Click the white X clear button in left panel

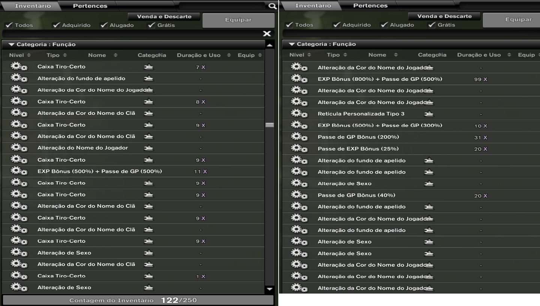[x=267, y=34]
